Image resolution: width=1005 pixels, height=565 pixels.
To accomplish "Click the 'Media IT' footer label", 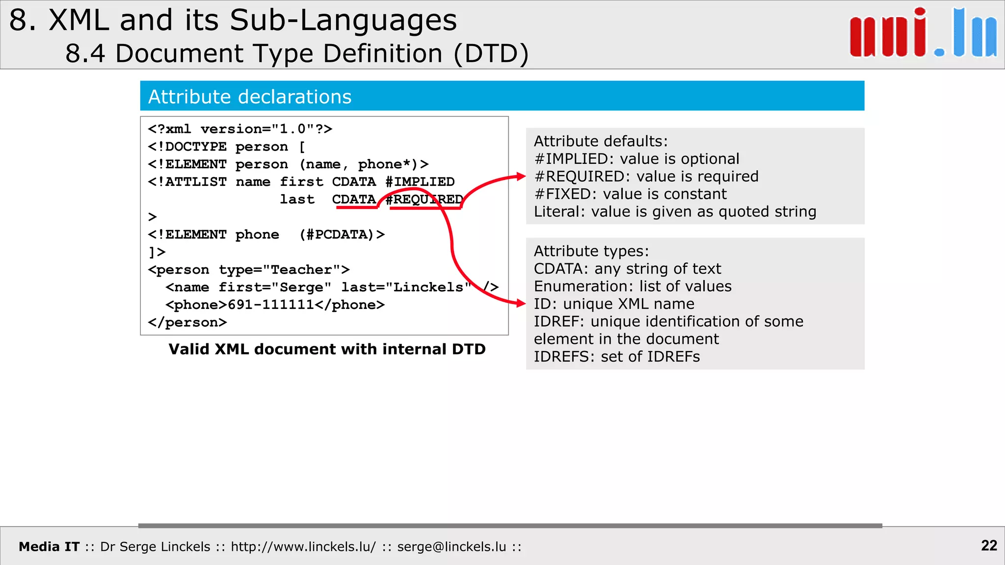I will click(49, 546).
